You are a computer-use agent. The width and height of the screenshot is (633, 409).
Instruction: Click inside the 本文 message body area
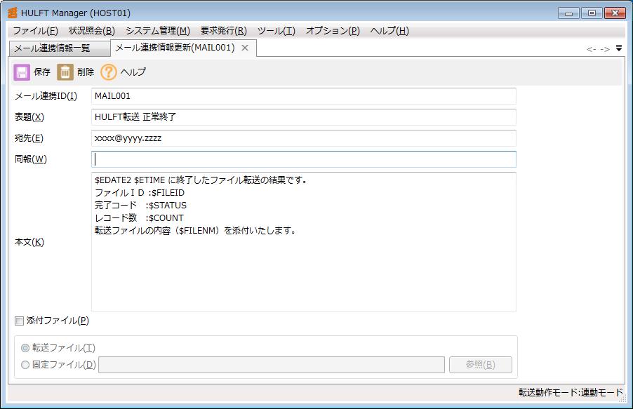pyautogui.click(x=304, y=242)
